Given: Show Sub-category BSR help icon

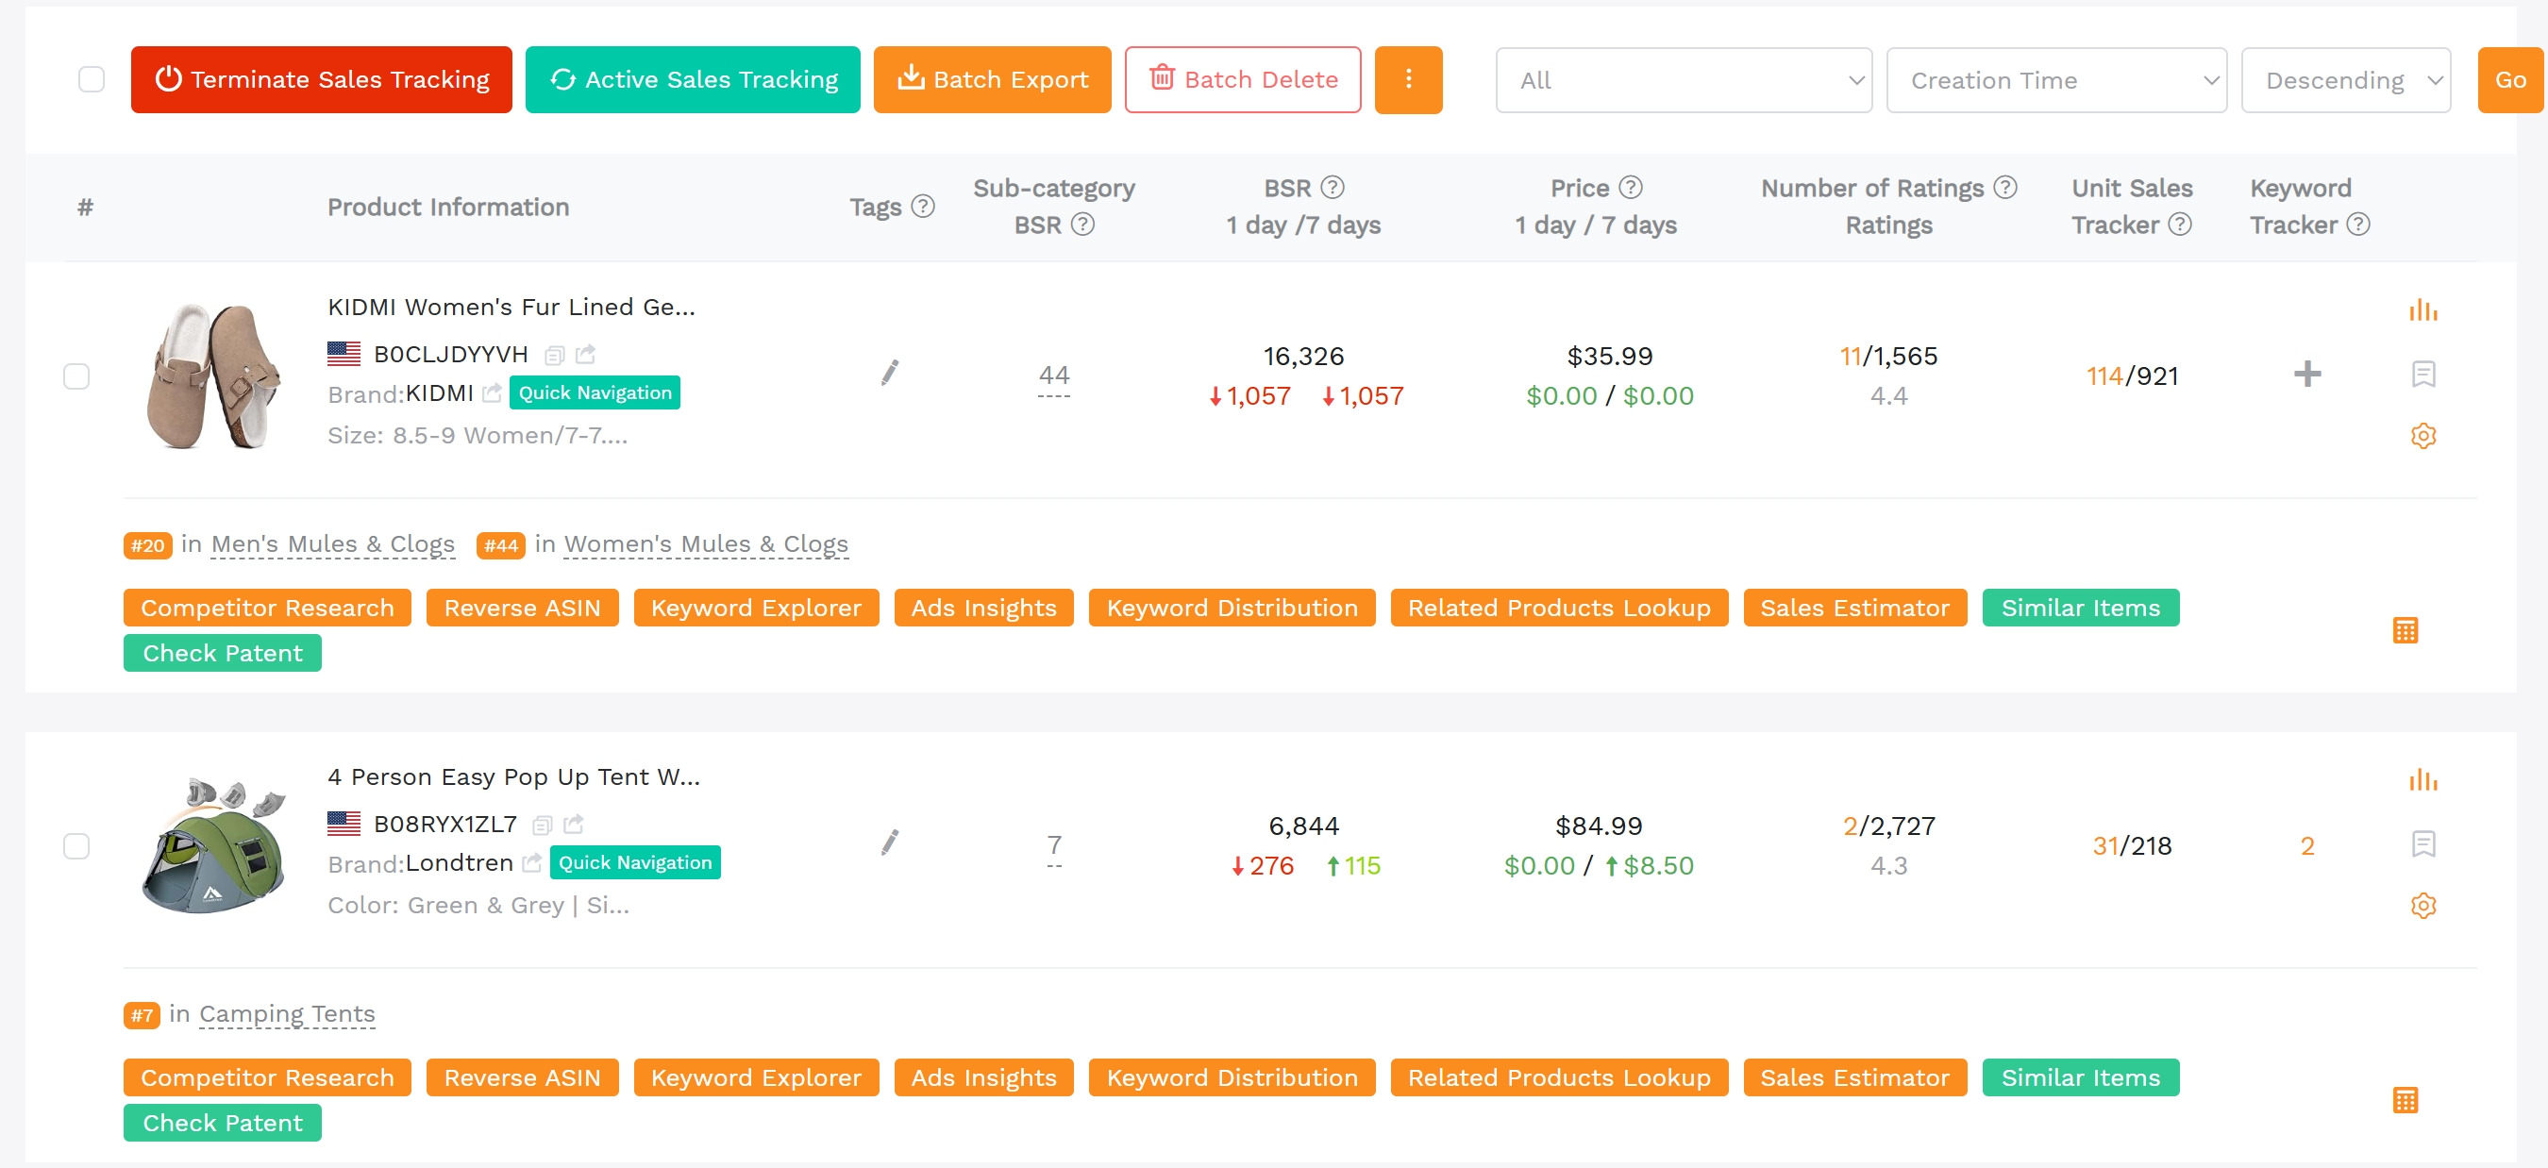Looking at the screenshot, I should (1082, 225).
